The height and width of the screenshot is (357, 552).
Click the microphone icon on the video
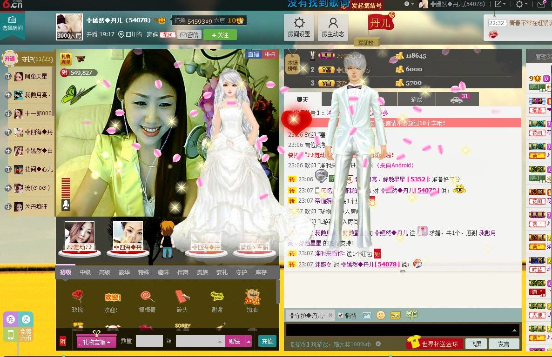pos(66,205)
